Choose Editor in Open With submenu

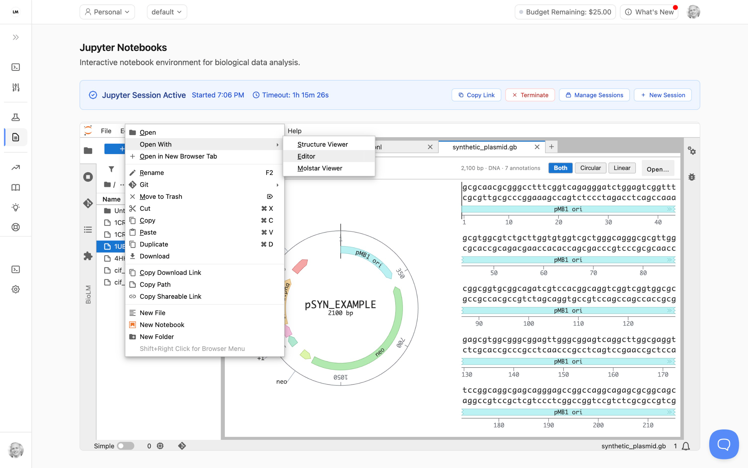coord(306,156)
